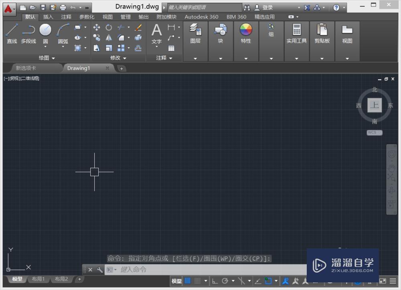Click the color wheel on 特性 panel
This screenshot has height=290, width=401.
click(x=246, y=29)
